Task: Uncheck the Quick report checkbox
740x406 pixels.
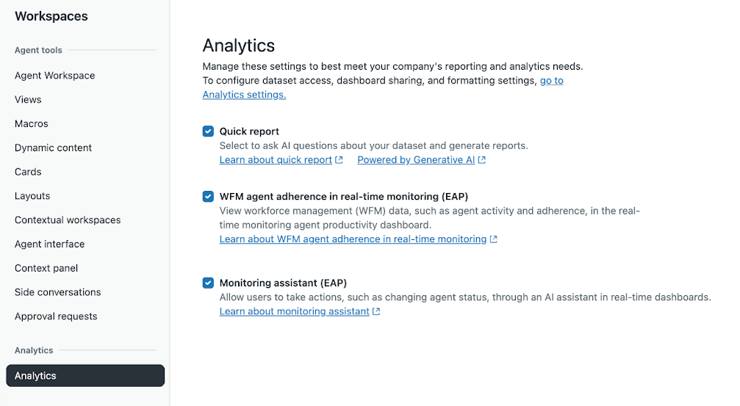Action: [x=208, y=131]
